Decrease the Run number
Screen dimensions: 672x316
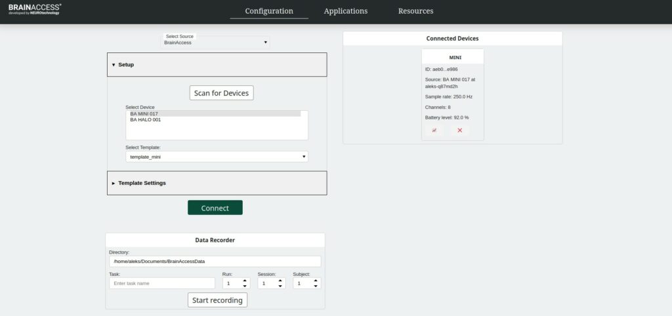click(x=245, y=286)
